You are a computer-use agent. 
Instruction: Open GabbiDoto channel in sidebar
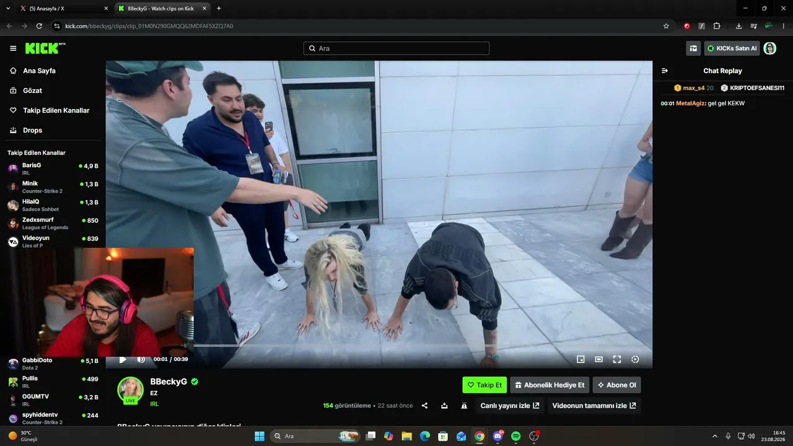tap(53, 364)
